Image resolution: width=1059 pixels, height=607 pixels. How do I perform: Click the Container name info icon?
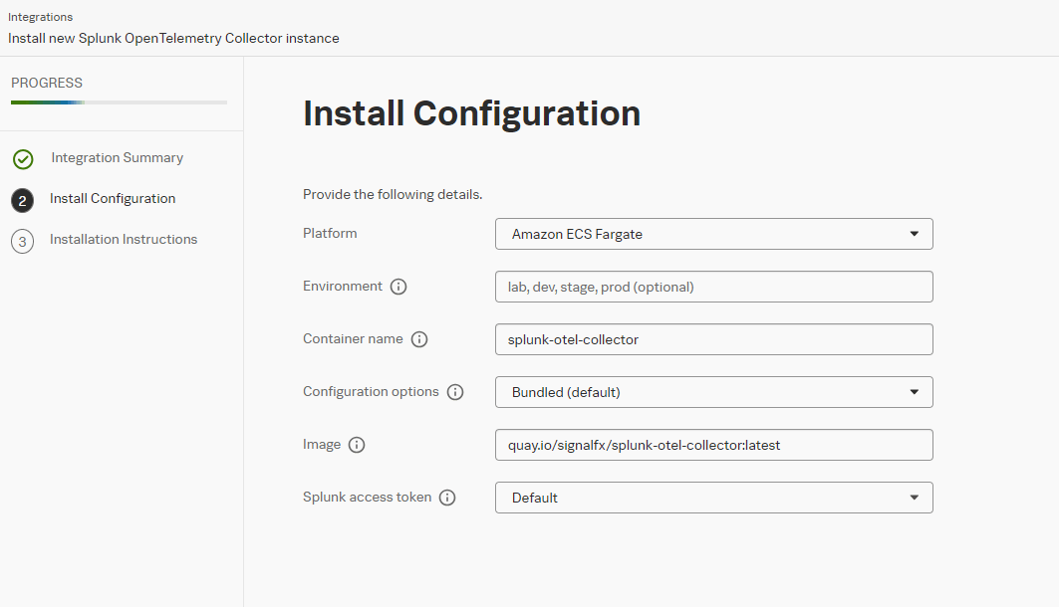(x=419, y=339)
